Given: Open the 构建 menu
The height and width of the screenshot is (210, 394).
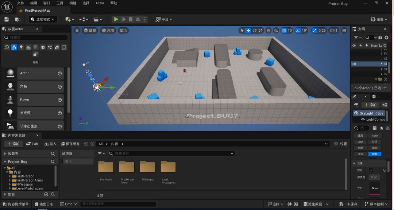Looking at the screenshot, I should point(73,3).
